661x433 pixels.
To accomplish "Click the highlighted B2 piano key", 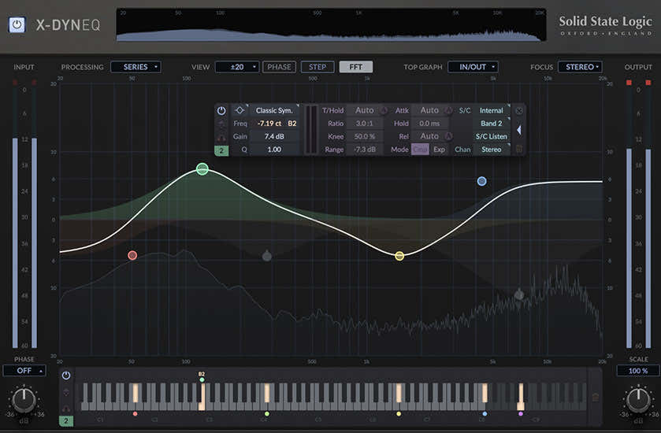I will [x=202, y=398].
